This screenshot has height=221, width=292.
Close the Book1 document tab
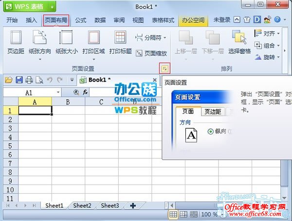click(x=155, y=80)
